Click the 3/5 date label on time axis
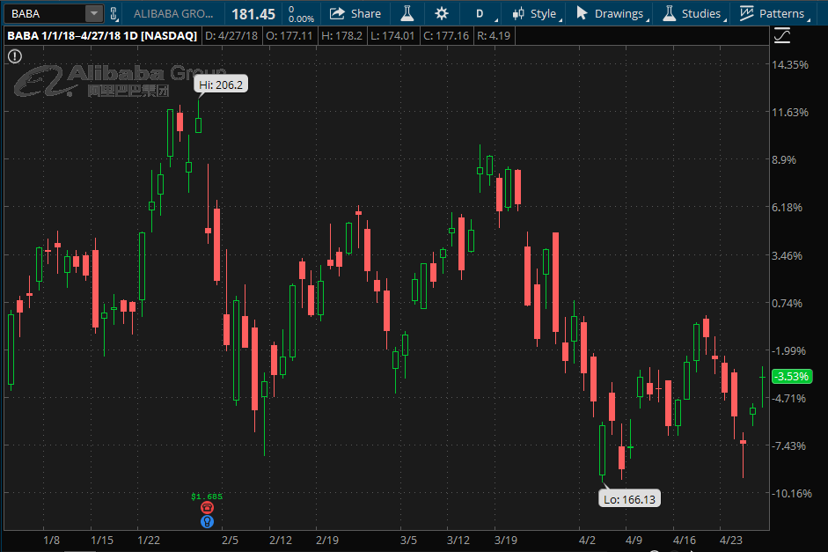The height and width of the screenshot is (552, 828). [x=408, y=541]
